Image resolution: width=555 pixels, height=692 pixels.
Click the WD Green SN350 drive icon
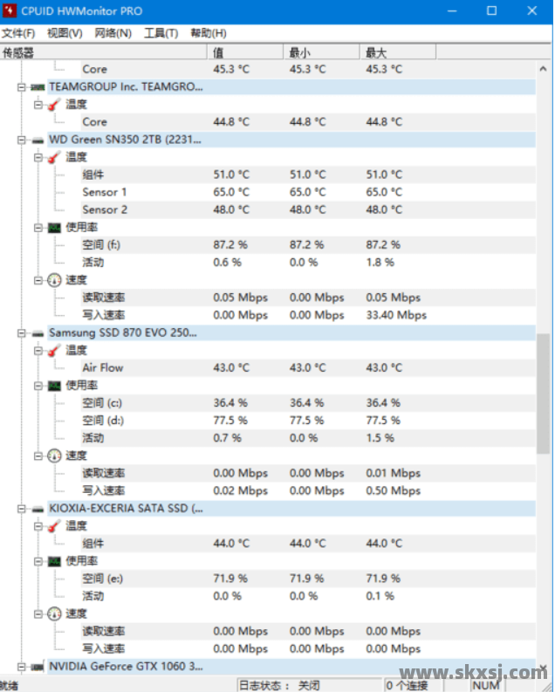tap(38, 140)
